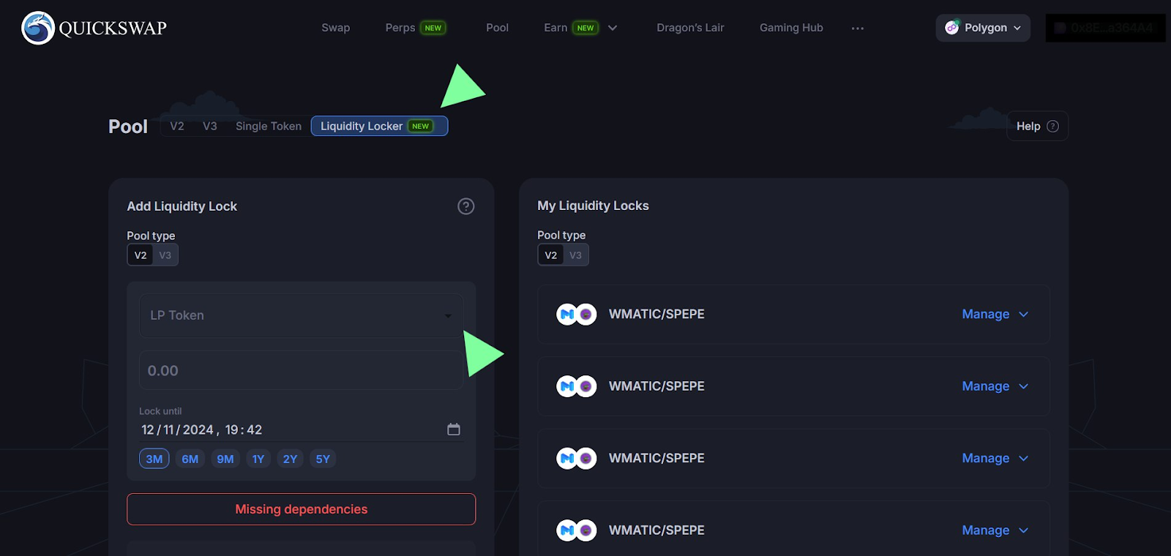This screenshot has width=1171, height=556.
Task: Switch to the V3 pool tab
Action: [x=210, y=126]
